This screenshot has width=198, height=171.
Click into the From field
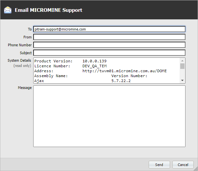point(109,37)
